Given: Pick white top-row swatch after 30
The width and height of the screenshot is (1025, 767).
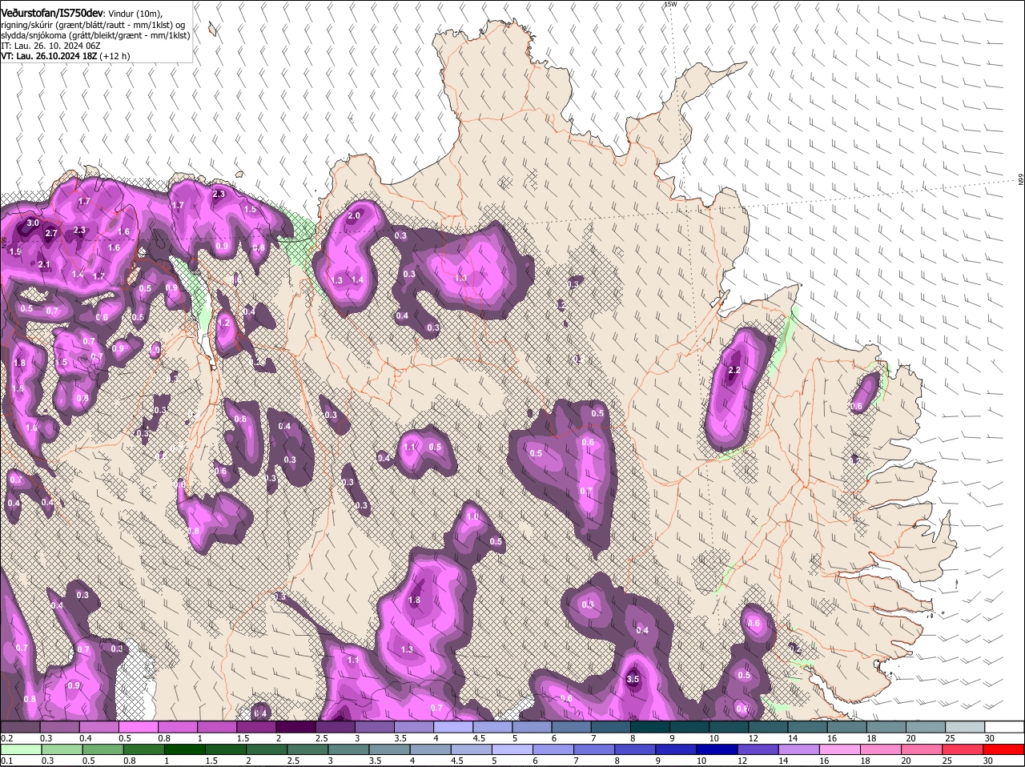Looking at the screenshot, I should (x=1005, y=726).
